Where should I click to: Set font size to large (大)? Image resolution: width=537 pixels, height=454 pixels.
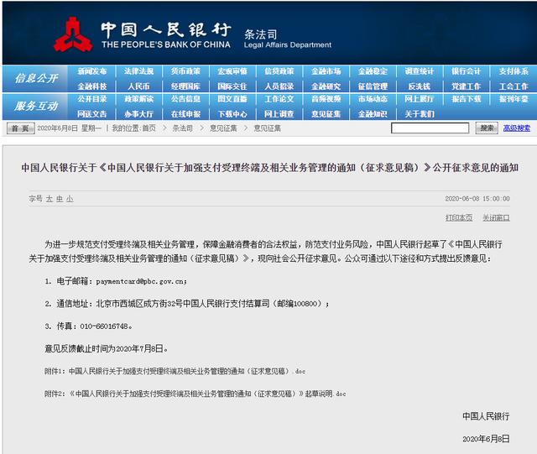click(49, 199)
